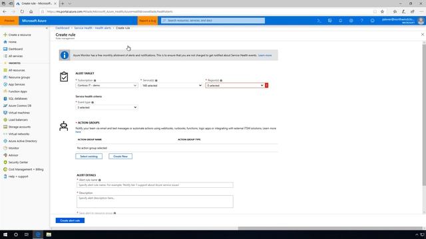Screen dimensions: 426x239
Task: Open the Service(s) dropdown
Action: point(172,86)
